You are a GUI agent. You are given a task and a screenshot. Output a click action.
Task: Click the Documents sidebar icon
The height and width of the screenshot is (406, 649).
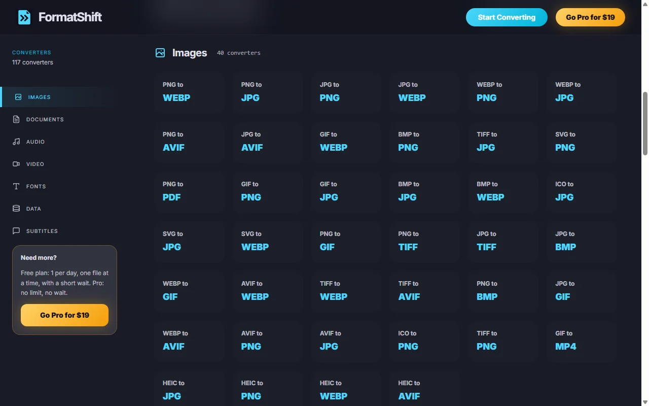16,119
